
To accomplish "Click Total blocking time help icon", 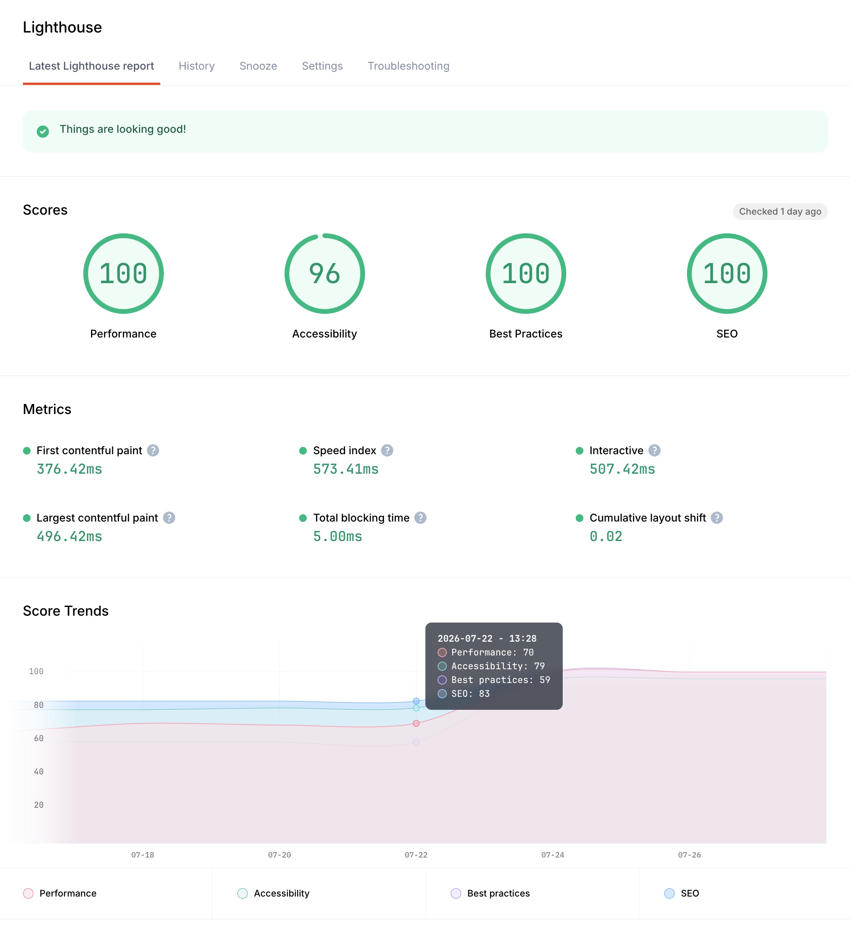I will pos(420,518).
